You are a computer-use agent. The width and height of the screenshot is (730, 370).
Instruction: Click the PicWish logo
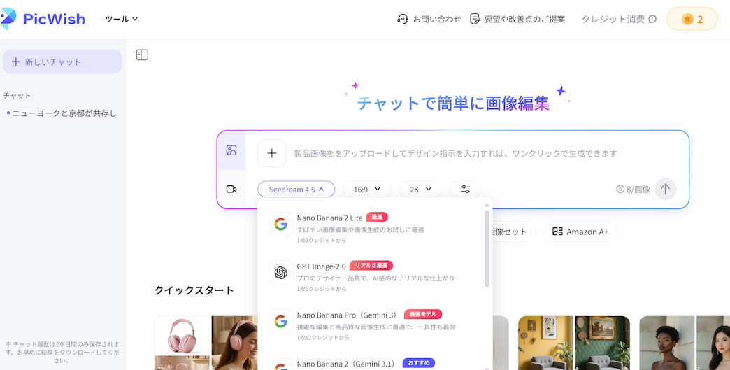click(43, 19)
